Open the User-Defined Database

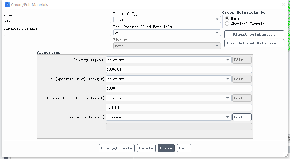click(x=254, y=43)
